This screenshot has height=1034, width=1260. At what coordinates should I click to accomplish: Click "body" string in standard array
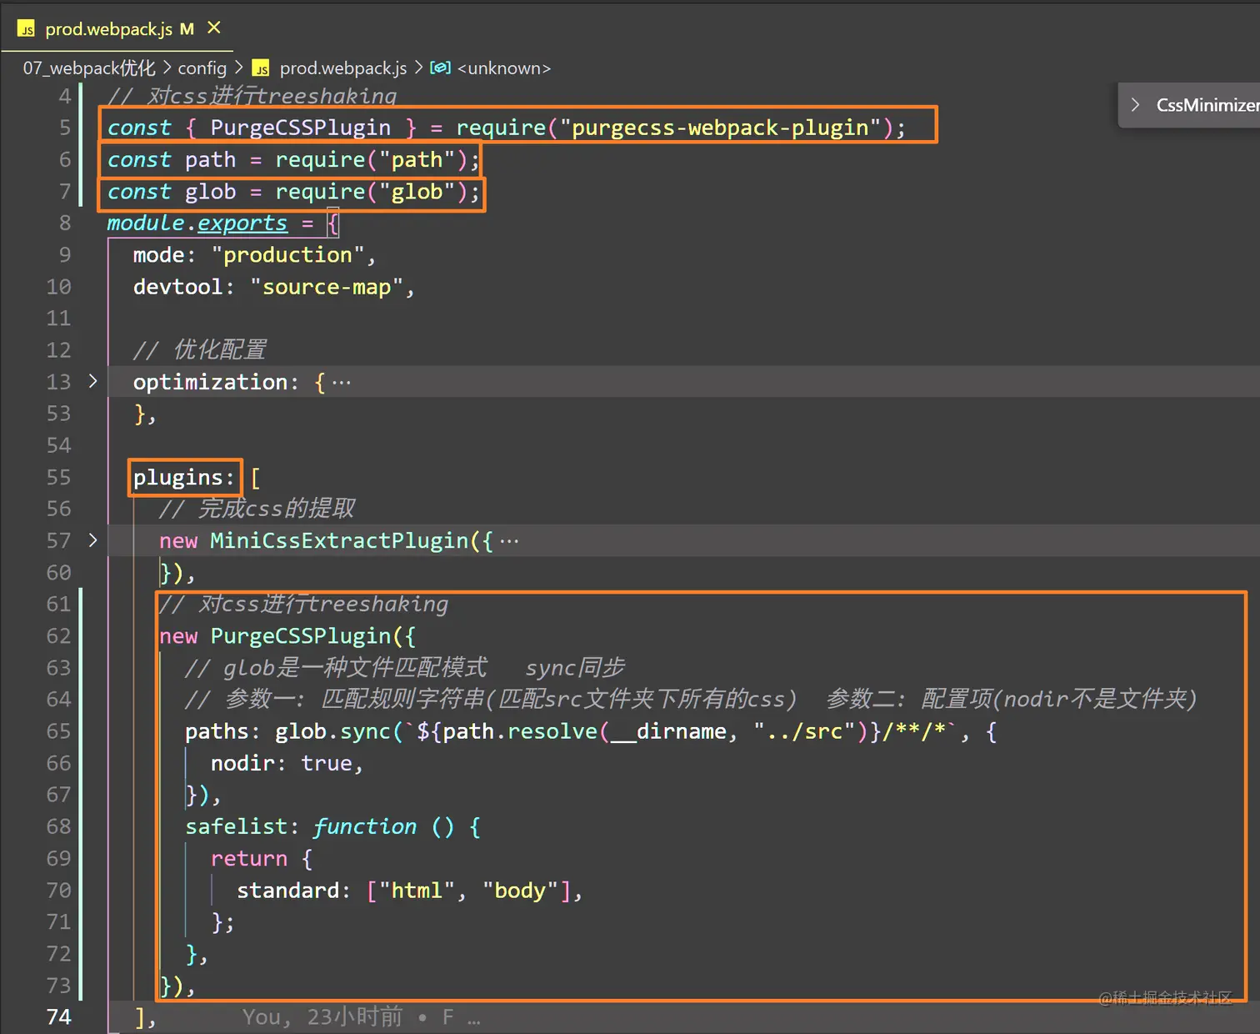[520, 891]
